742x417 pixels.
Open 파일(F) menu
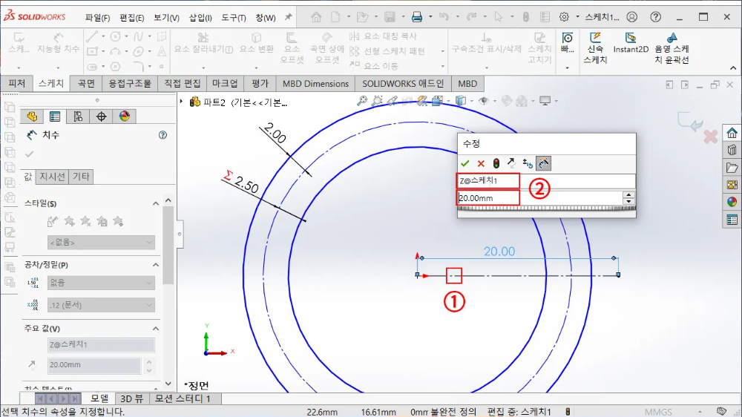97,18
